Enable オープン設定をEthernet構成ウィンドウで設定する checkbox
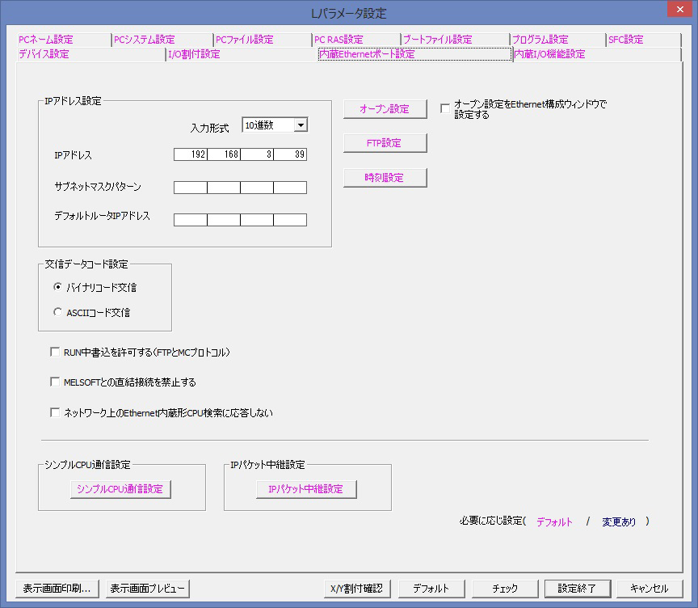The image size is (698, 608). [445, 108]
